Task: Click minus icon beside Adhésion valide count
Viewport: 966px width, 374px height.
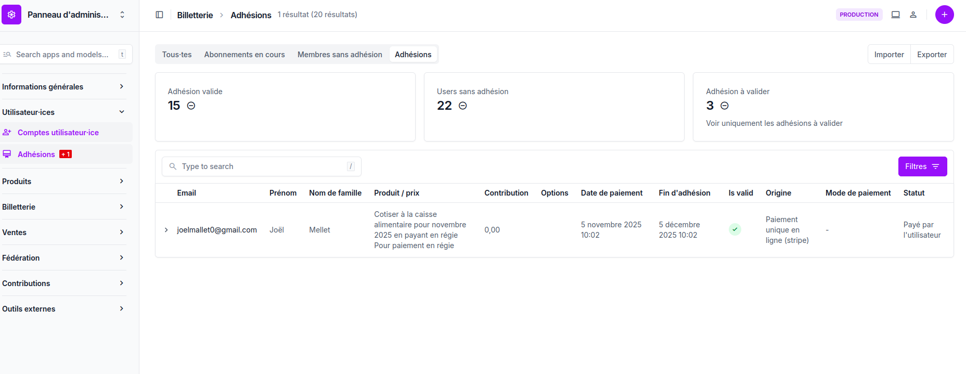Action: 191,106
